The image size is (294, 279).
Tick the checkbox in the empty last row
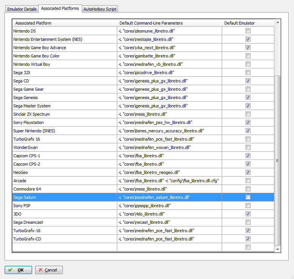[x=248, y=247]
